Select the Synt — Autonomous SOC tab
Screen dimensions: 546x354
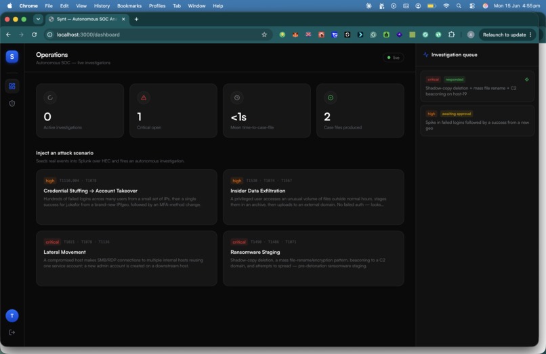87,19
